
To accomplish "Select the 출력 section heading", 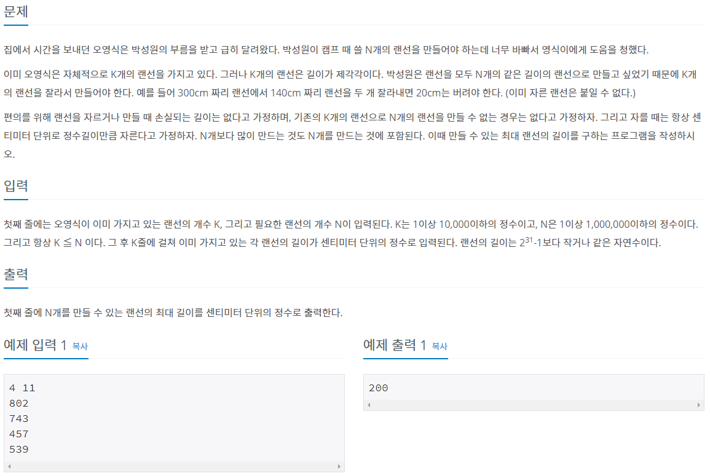I will (x=16, y=274).
